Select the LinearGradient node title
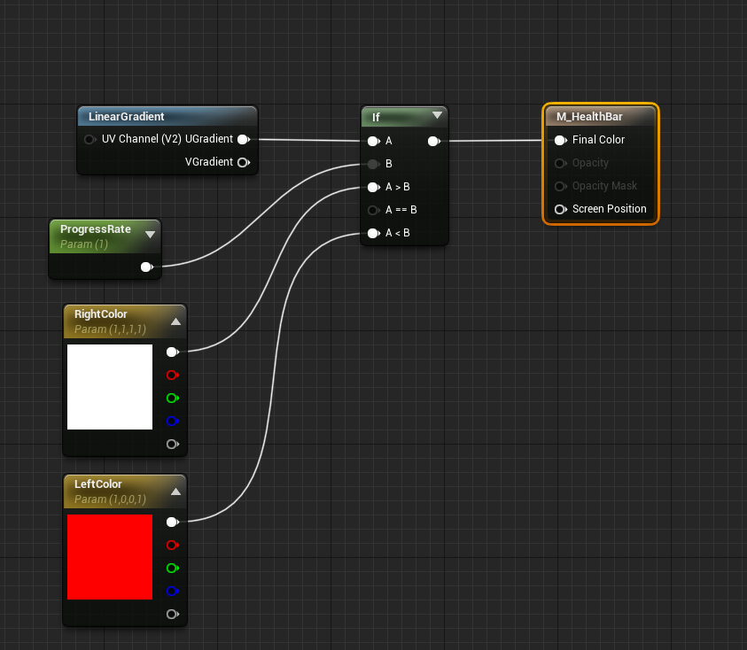The image size is (747, 650). tap(126, 117)
